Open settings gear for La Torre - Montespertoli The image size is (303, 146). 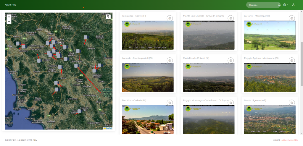(292, 18)
